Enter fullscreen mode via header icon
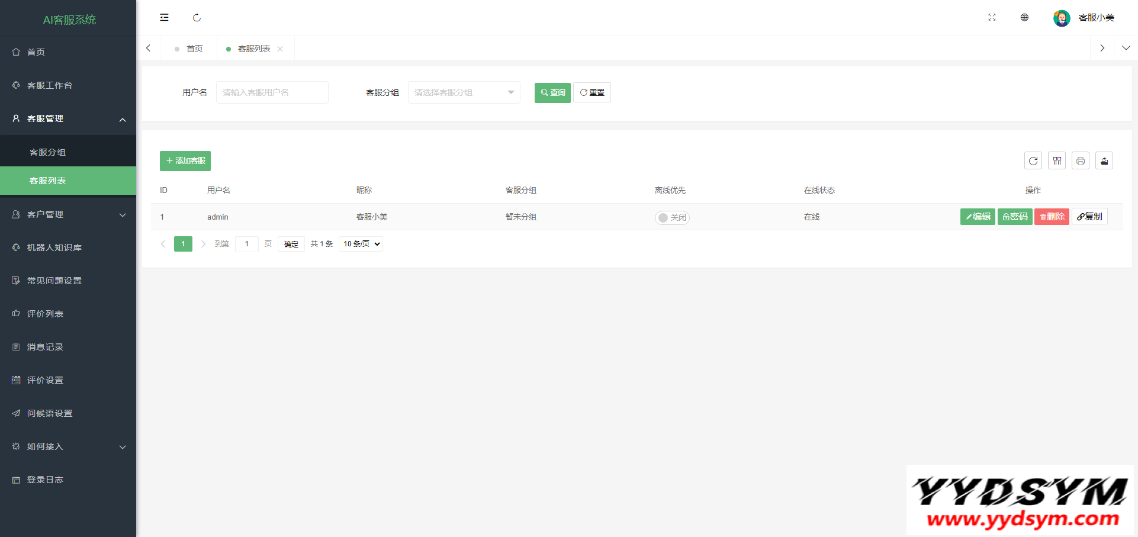The width and height of the screenshot is (1138, 537). coord(992,18)
